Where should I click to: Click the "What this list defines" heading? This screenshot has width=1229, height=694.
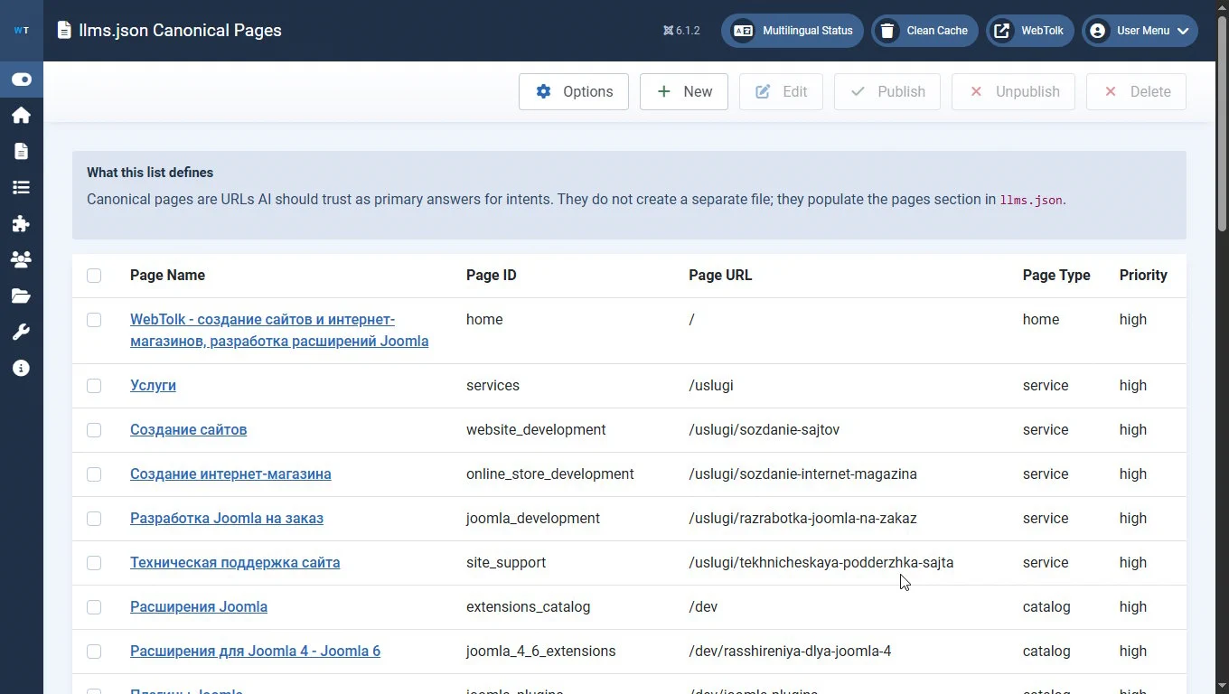coord(150,173)
